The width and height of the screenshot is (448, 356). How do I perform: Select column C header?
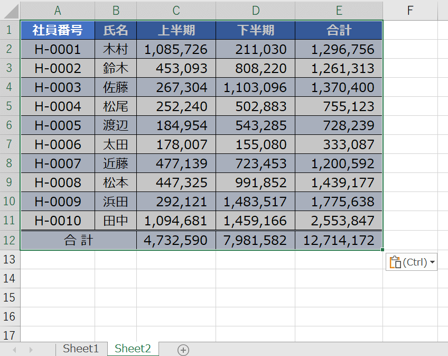click(176, 10)
